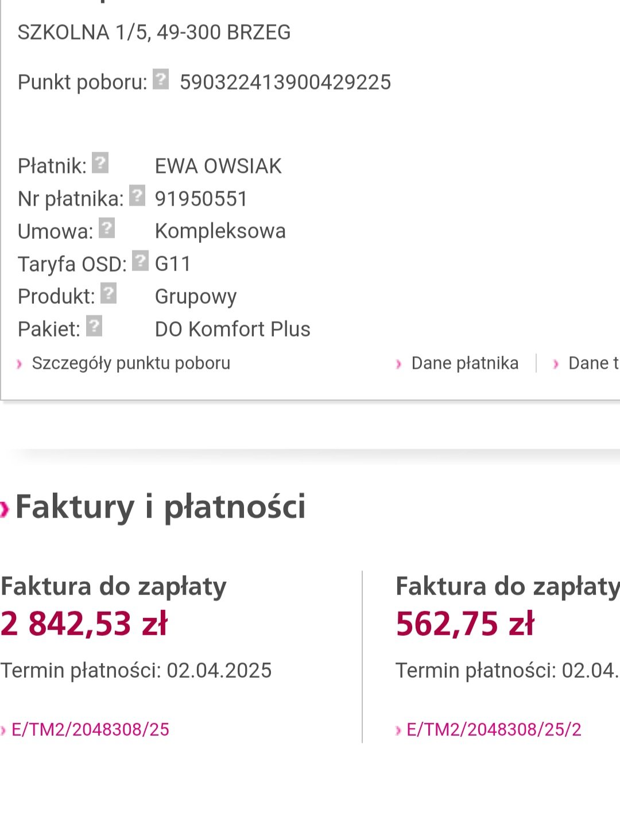Show help for Taryfa OSD
The image size is (620, 823).
tap(140, 261)
